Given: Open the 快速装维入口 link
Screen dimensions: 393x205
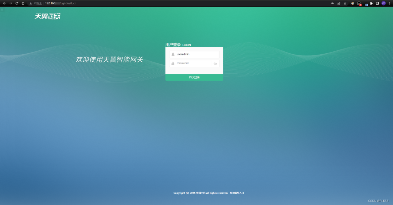Looking at the screenshot, I should pos(237,193).
